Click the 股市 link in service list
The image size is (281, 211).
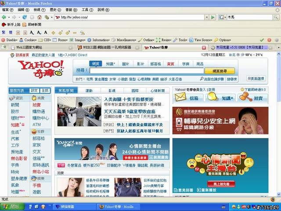(15, 111)
